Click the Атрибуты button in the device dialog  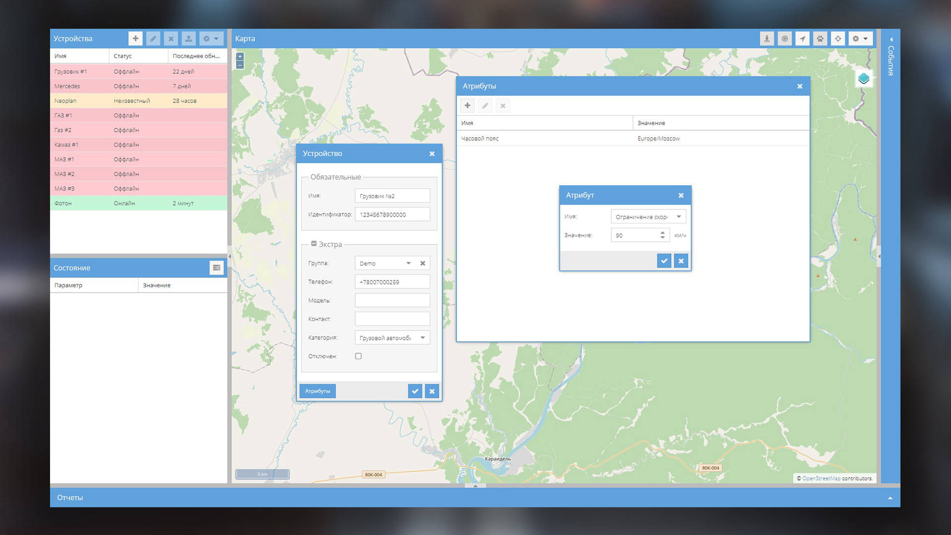tap(317, 391)
